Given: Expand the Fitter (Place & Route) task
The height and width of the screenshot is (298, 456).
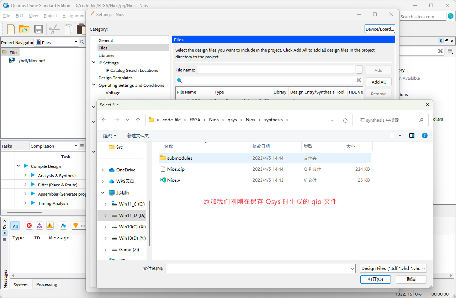Looking at the screenshot, I should (25, 185).
